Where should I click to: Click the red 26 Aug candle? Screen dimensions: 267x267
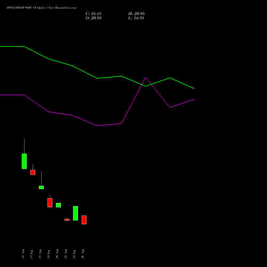point(84,219)
